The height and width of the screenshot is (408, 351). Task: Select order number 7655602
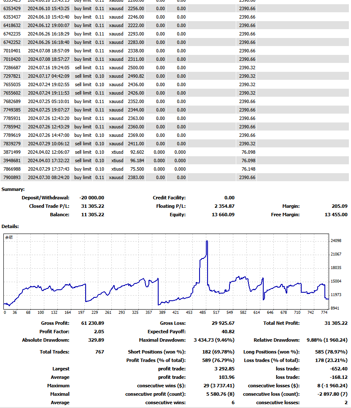pos(12,93)
